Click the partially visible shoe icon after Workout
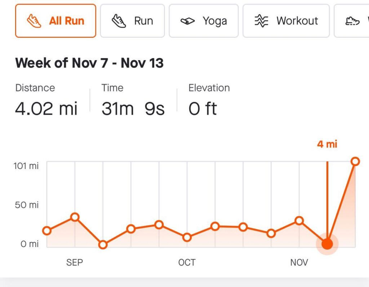 tap(352, 21)
